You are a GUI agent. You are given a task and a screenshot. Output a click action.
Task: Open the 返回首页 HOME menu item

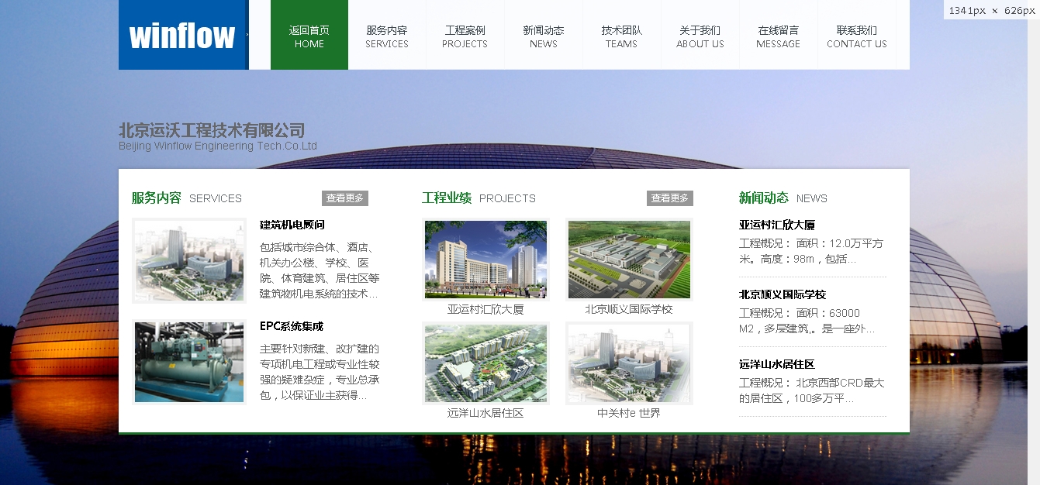[309, 36]
